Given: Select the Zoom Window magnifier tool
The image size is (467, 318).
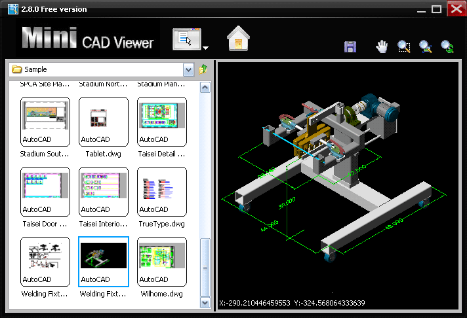Looking at the screenshot, I should 403,46.
